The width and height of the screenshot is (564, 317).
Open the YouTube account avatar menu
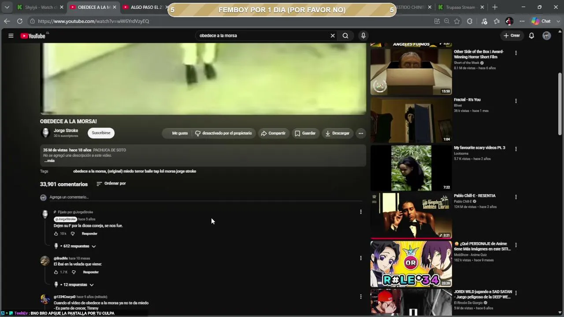pyautogui.click(x=546, y=36)
